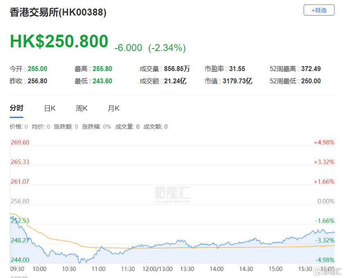Click the 10:30 time axis label
This screenshot has width=344, height=278.
(69, 269)
